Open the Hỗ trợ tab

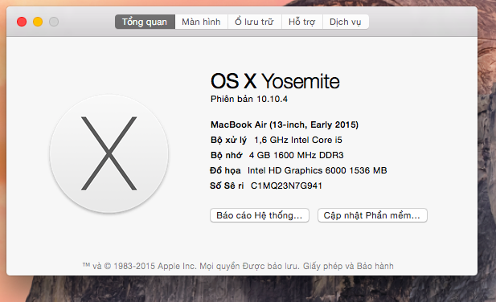(301, 22)
